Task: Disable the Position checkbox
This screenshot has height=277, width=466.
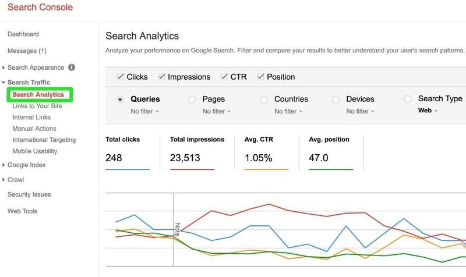Action: pos(260,77)
